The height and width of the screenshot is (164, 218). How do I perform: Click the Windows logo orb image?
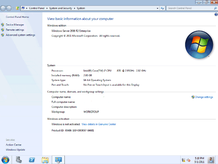pos(199,45)
